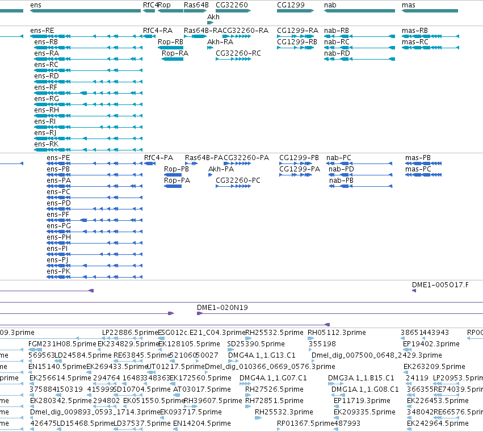Select transcript ens-RD
Viewport: 483px width, 432px height.
coord(89,82)
